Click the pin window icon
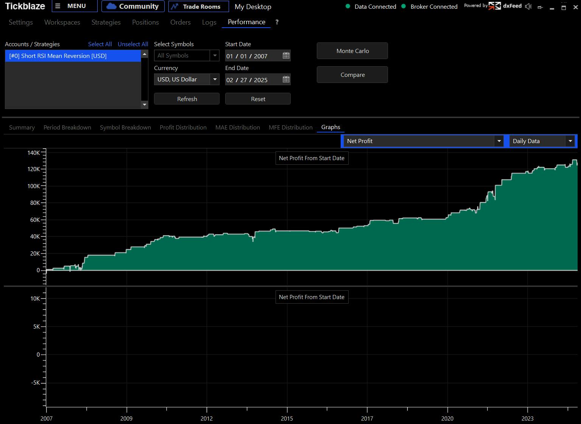The image size is (581, 424). point(540,7)
